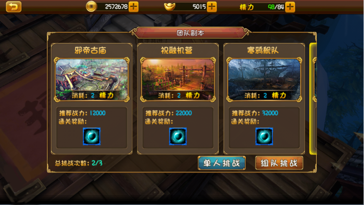Tap the gold coin currency icon

pyautogui.click(x=91, y=7)
